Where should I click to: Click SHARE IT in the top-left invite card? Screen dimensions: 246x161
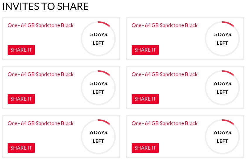click(x=21, y=50)
